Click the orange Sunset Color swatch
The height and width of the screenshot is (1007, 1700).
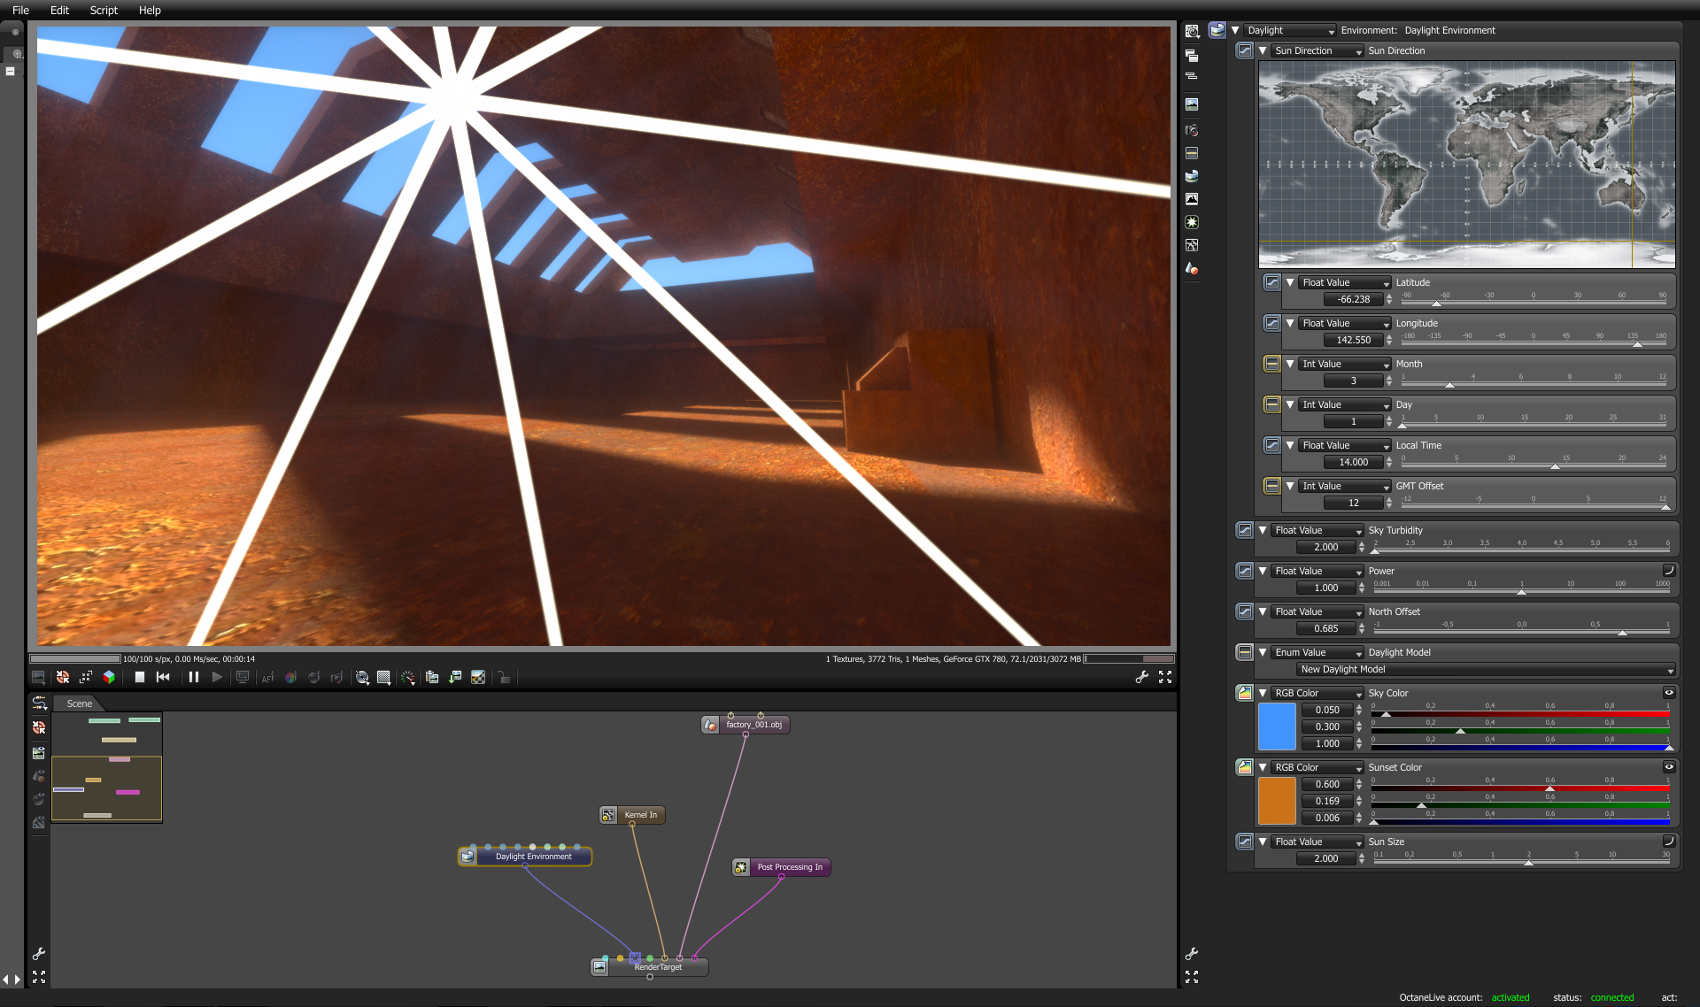pyautogui.click(x=1277, y=801)
